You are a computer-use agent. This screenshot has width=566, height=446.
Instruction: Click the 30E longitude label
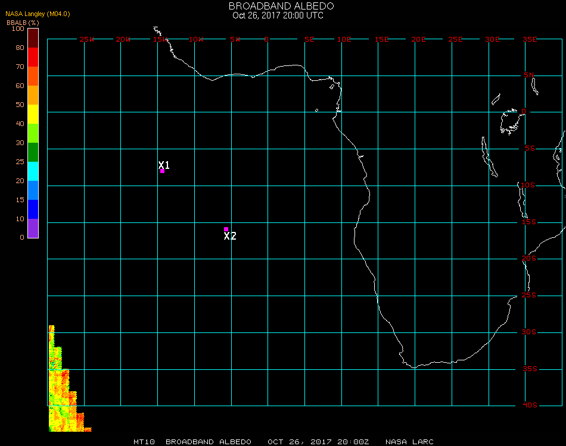[x=492, y=39]
